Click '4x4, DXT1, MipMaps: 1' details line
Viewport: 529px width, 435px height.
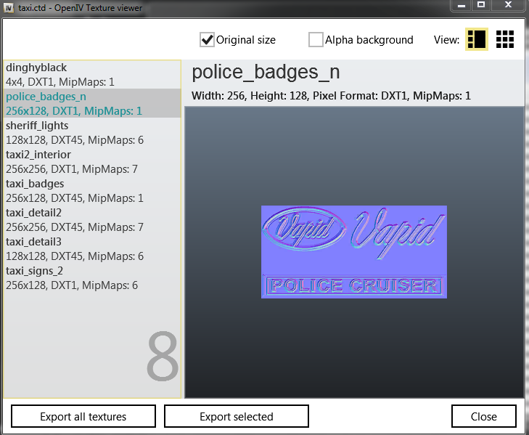tap(60, 82)
